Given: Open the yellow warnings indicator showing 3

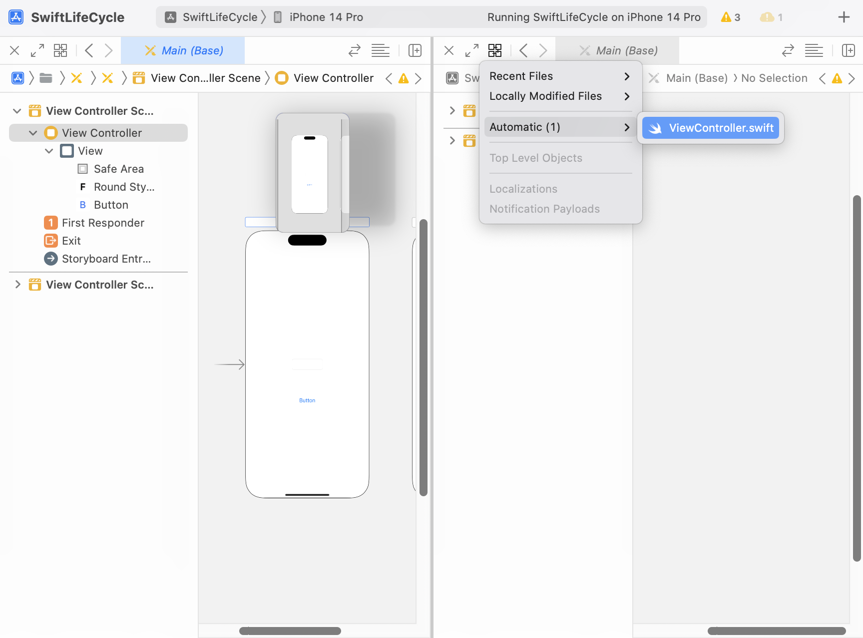Looking at the screenshot, I should click(x=730, y=17).
